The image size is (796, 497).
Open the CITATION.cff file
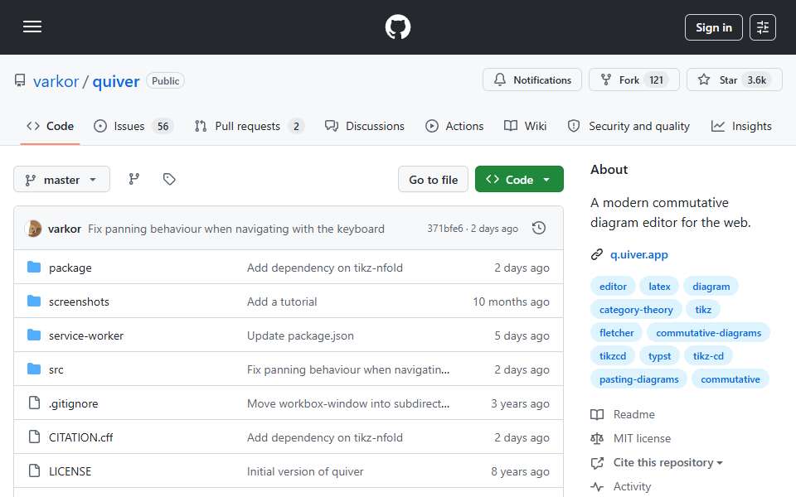[x=80, y=437]
